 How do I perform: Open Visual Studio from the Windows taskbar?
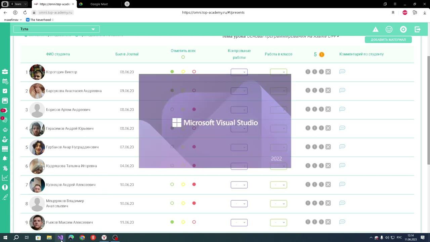(x=60, y=238)
